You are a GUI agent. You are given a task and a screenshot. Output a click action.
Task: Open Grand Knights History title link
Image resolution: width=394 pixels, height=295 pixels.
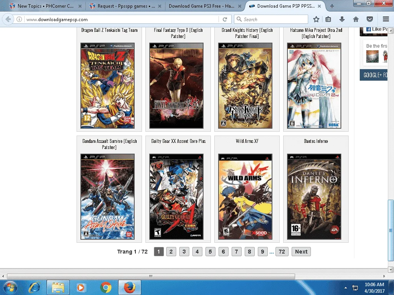247,33
